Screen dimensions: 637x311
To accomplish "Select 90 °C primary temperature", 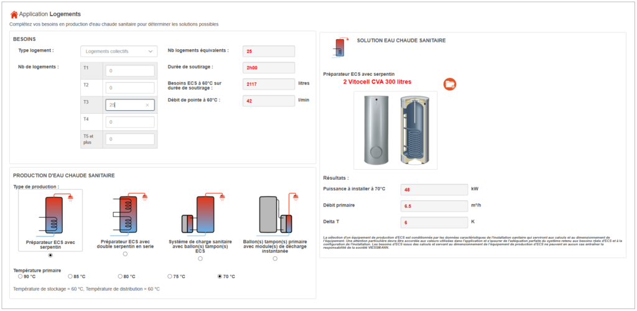I will pyautogui.click(x=21, y=276).
